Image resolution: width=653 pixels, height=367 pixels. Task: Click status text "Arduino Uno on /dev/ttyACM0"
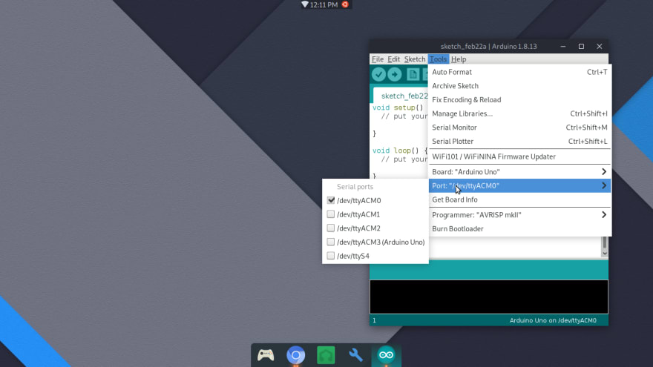(553, 320)
